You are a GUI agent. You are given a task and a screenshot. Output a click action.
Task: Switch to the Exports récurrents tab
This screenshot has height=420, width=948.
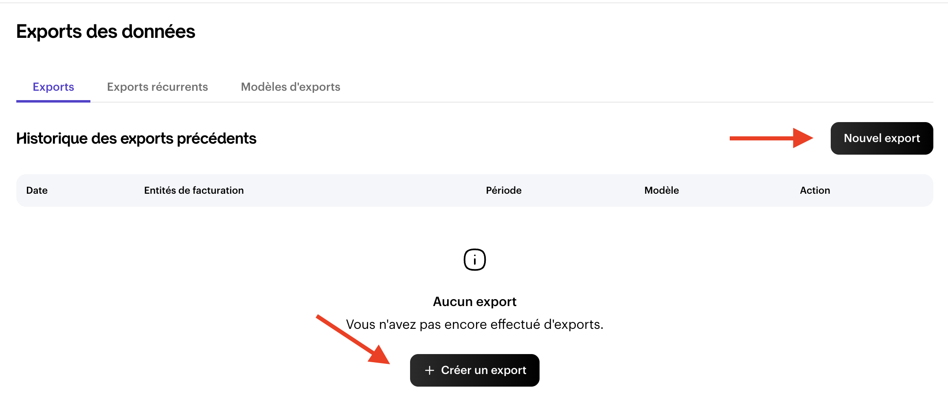[x=157, y=87]
